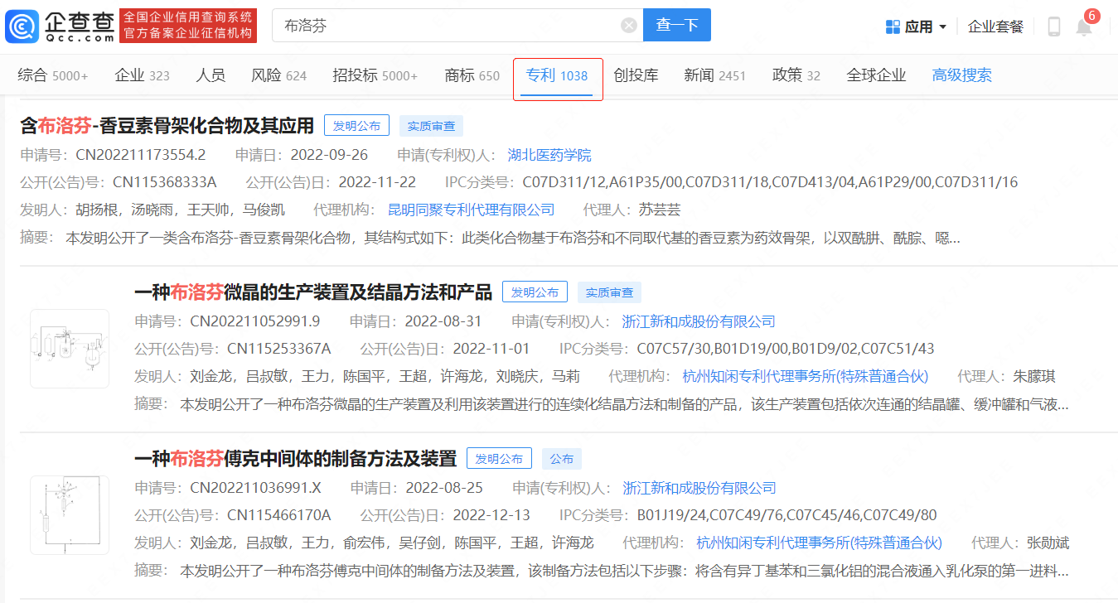Click the 应用 grid icon
The image size is (1118, 603).
coord(893,27)
